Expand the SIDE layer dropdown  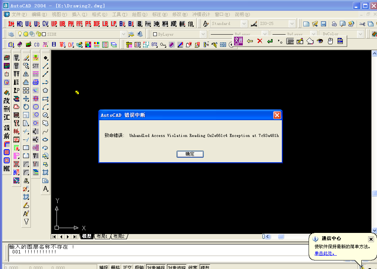pyautogui.click(x=123, y=34)
